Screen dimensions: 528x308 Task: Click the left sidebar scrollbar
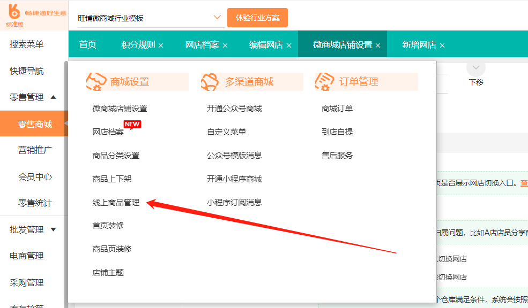pyautogui.click(x=66, y=182)
